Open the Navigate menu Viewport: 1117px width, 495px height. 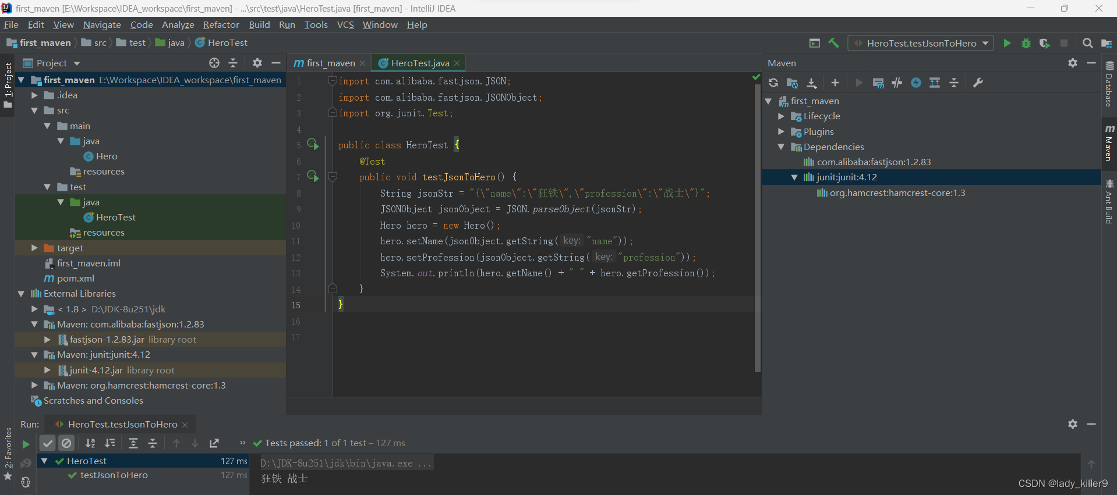point(102,24)
